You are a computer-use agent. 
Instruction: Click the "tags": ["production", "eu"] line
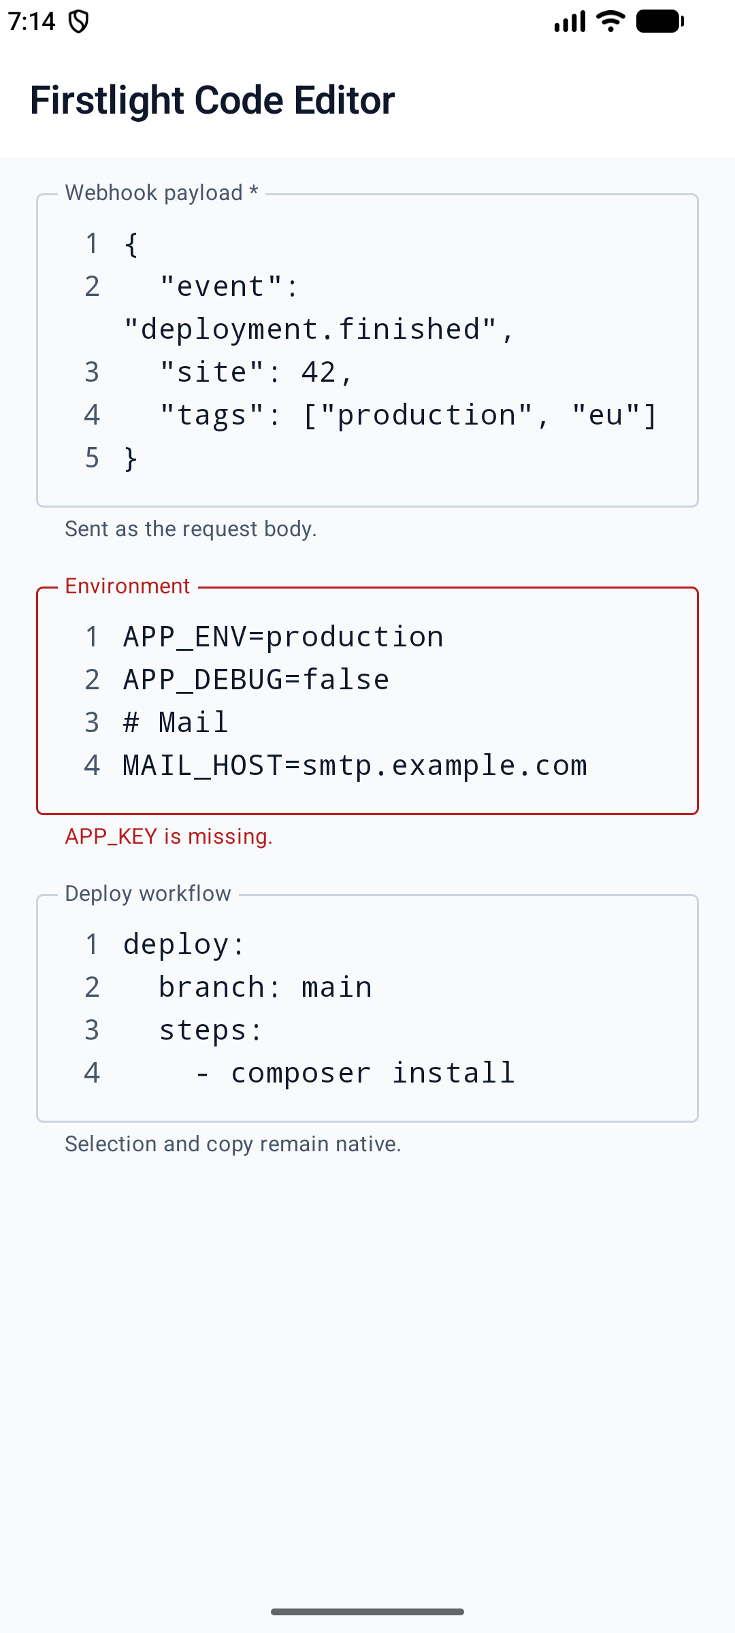tap(408, 415)
